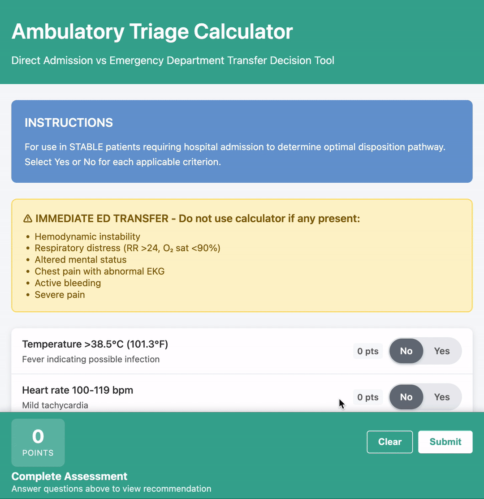The height and width of the screenshot is (499, 484).
Task: Click the Hemodynamic instability bullet item
Action: tap(87, 237)
